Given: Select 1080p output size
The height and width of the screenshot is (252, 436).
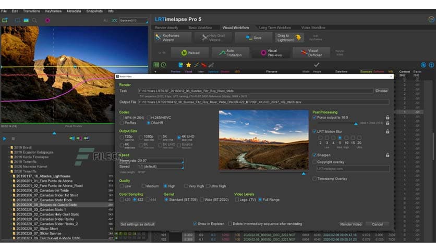Looking at the screenshot, I should click(141, 137).
